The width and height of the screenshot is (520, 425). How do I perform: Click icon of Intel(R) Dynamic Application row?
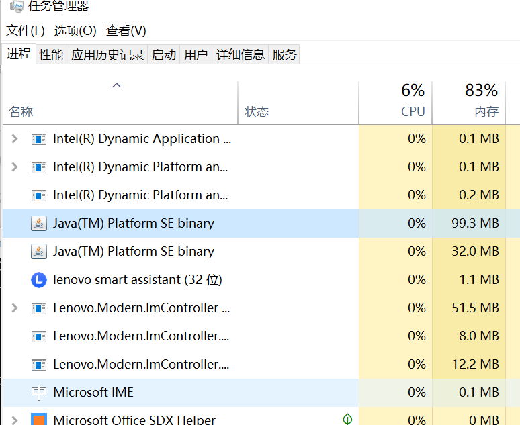(39, 139)
